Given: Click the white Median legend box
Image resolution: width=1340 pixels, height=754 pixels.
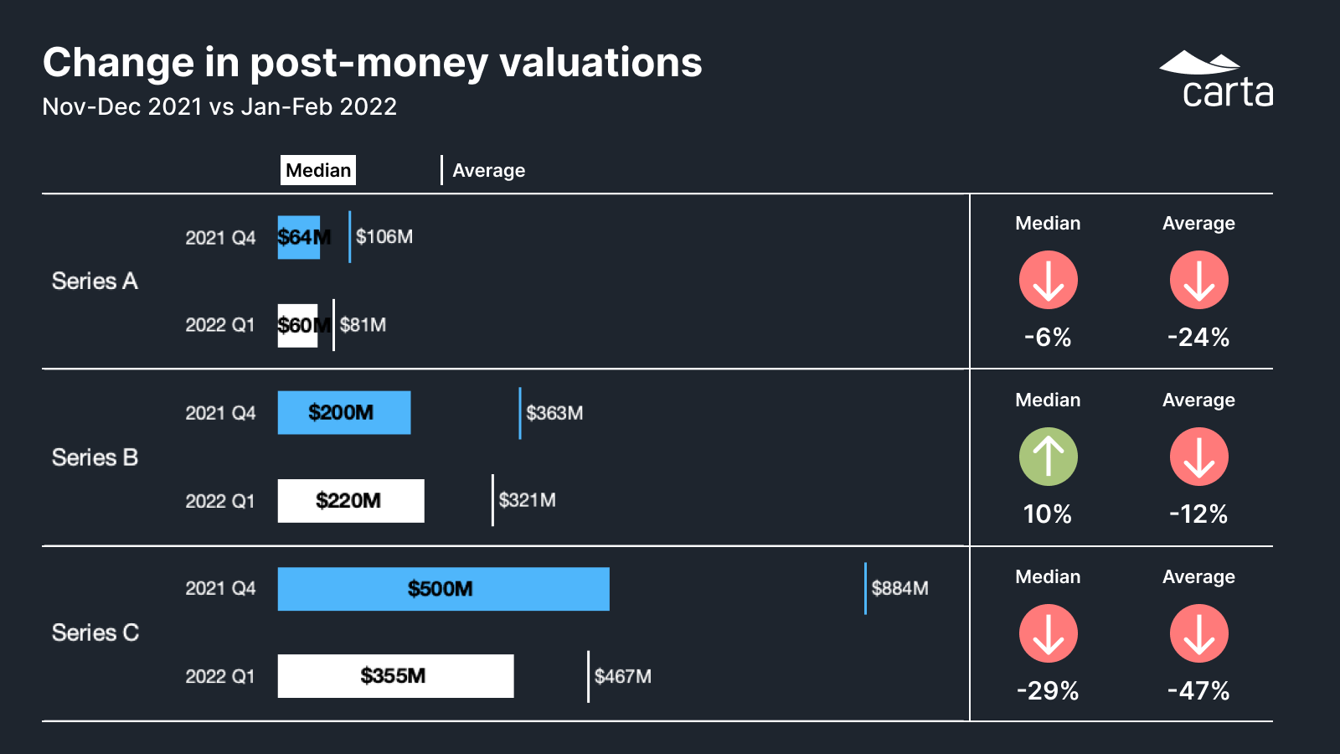Looking at the screenshot, I should pyautogui.click(x=318, y=170).
